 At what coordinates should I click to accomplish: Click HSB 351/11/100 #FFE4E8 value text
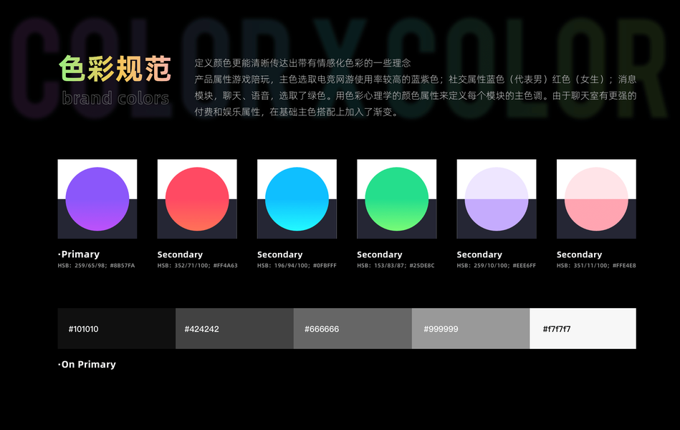596,266
